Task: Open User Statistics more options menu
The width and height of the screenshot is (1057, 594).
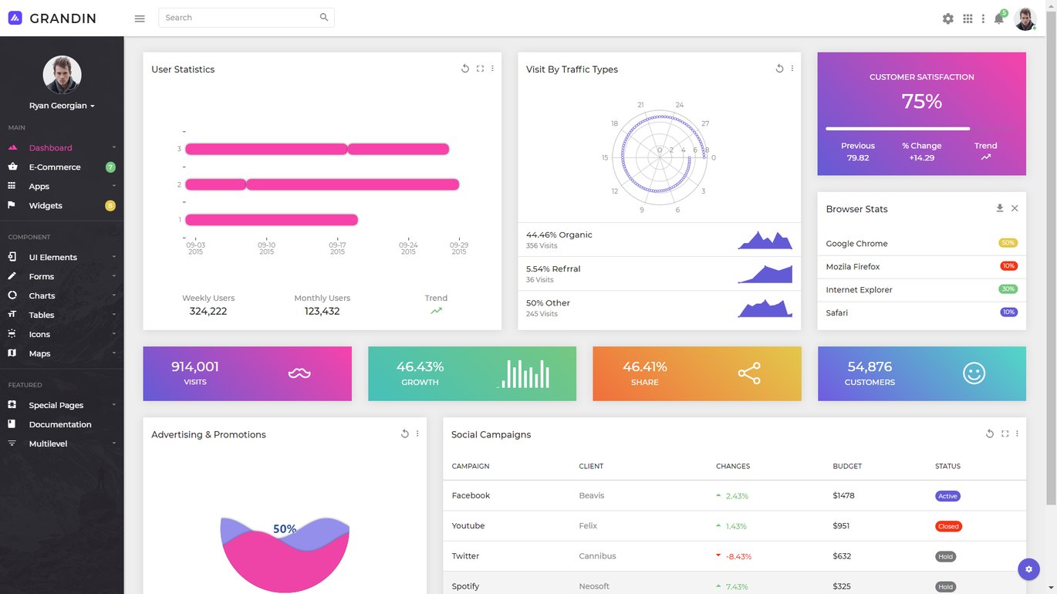Action: pos(492,69)
